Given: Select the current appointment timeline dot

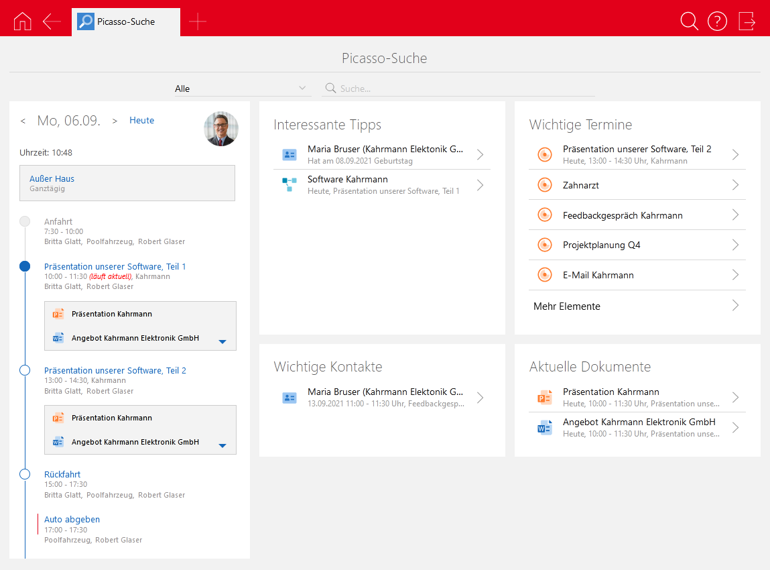Looking at the screenshot, I should click(25, 266).
